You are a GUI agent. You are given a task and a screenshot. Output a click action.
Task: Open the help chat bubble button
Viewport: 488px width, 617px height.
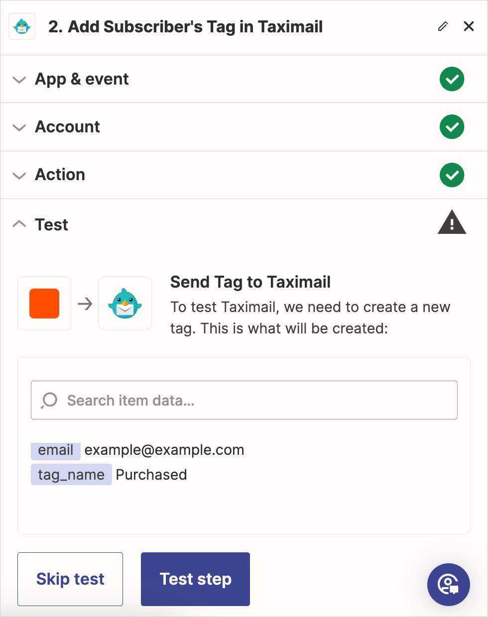(448, 584)
